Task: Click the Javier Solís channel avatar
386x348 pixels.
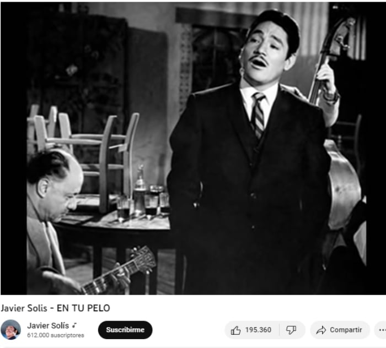Action: pyautogui.click(x=10, y=330)
